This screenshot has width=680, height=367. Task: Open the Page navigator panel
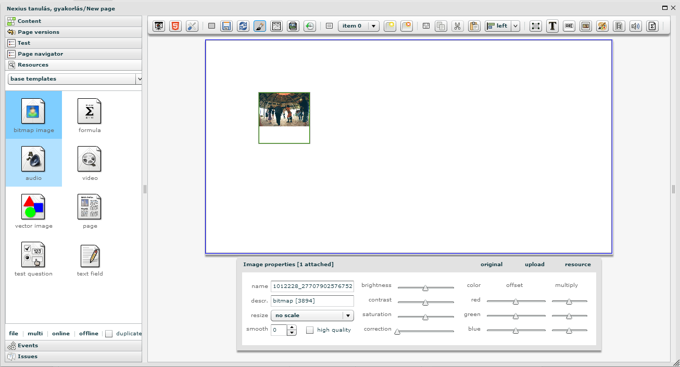tap(40, 54)
